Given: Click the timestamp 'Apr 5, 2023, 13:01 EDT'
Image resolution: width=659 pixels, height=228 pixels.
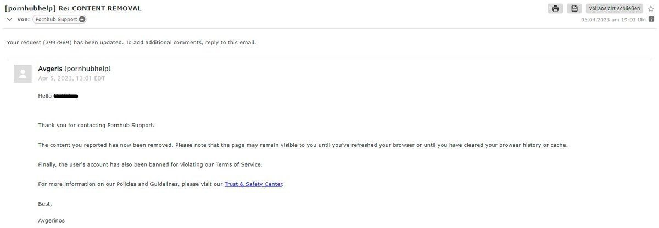Looking at the screenshot, I should pos(71,78).
